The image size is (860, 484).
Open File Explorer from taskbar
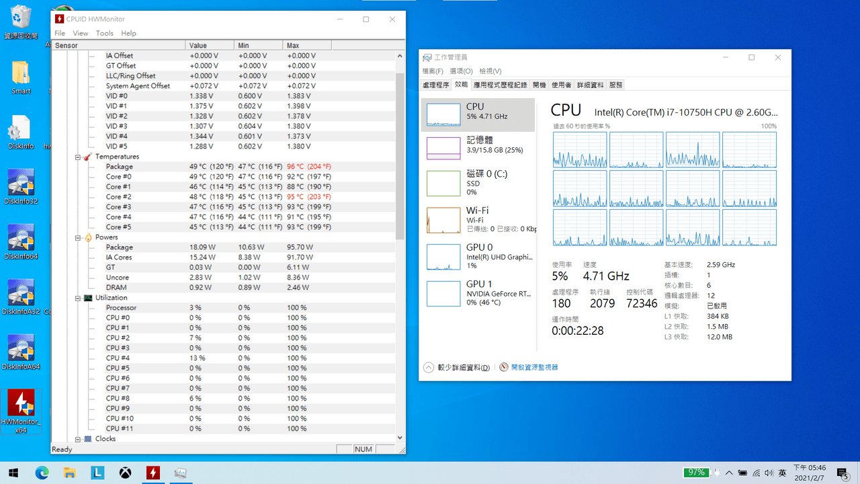70,473
